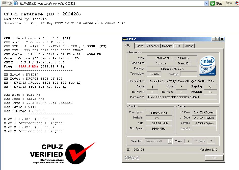Click the empty Level 3 cache field
239x170 pixels.
pos(204,129)
